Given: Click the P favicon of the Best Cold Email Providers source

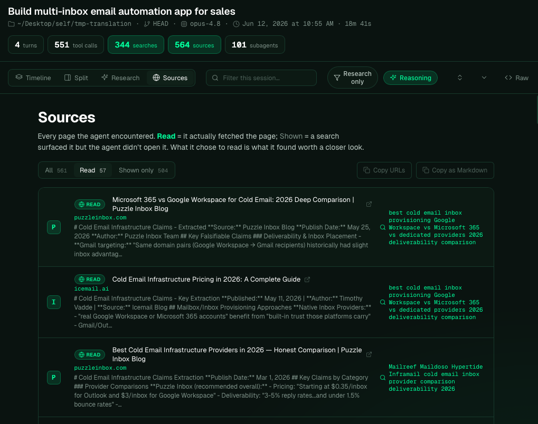Looking at the screenshot, I should [x=54, y=378].
